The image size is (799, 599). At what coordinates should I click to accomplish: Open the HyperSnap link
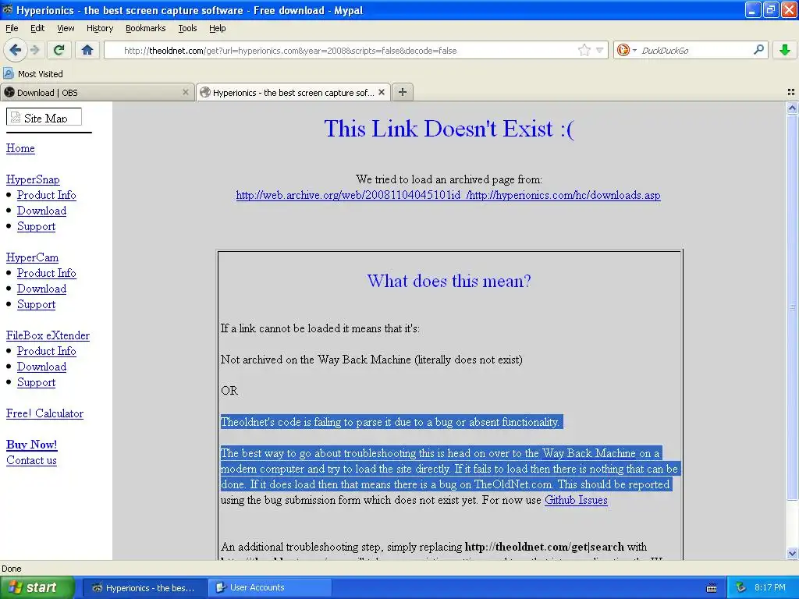33,179
